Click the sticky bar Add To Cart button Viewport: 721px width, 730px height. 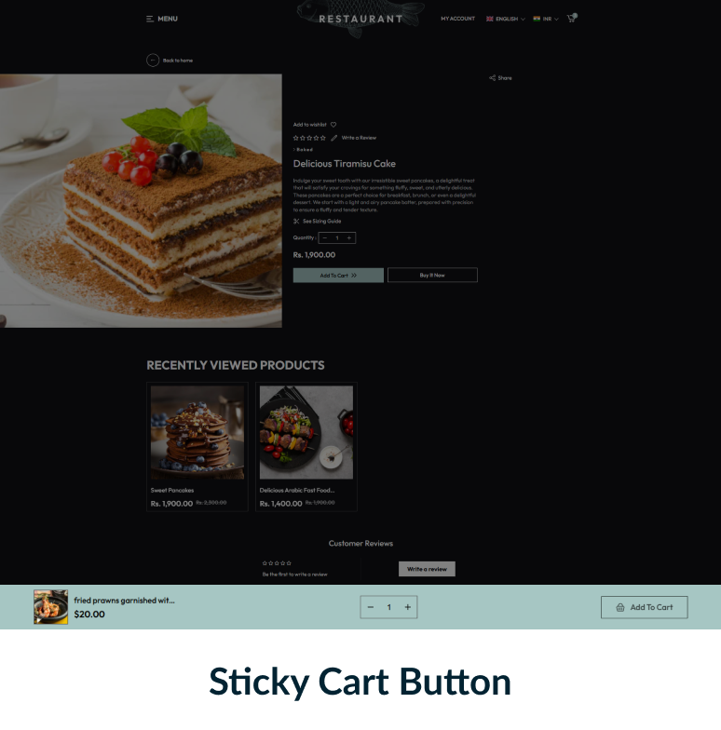click(x=645, y=607)
